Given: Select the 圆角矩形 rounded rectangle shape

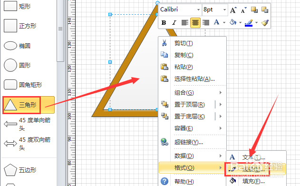Looking at the screenshot, I should coord(23,85).
